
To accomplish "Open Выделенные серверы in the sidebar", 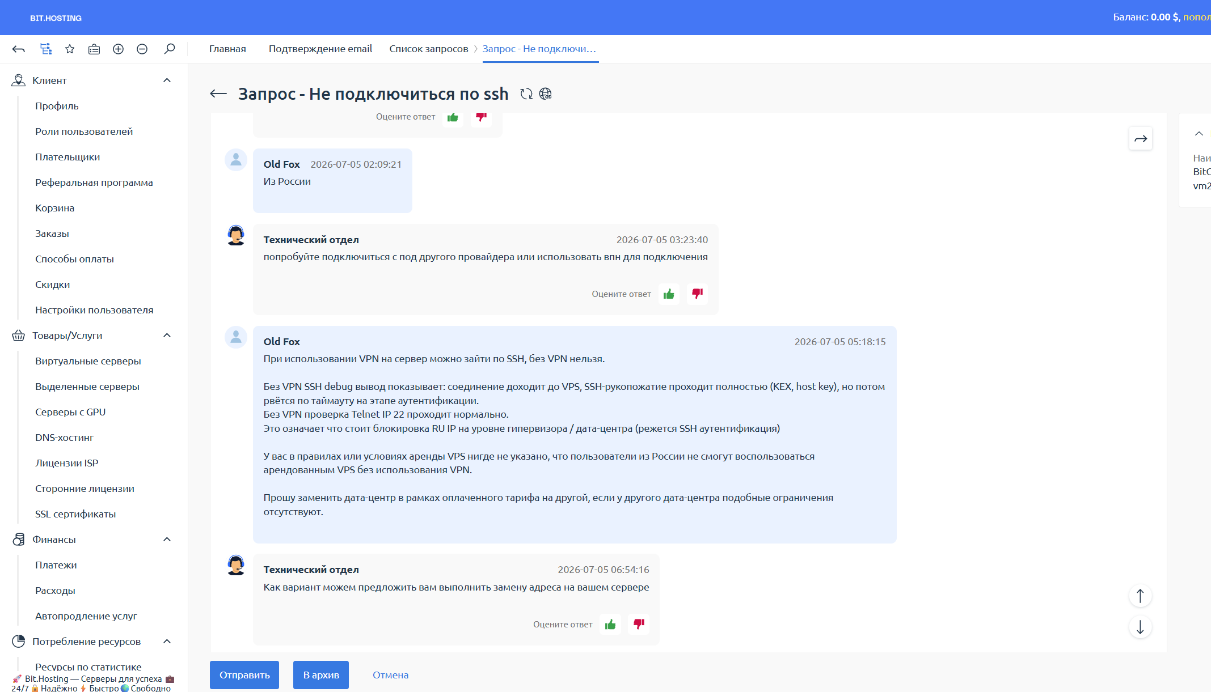I will point(87,387).
